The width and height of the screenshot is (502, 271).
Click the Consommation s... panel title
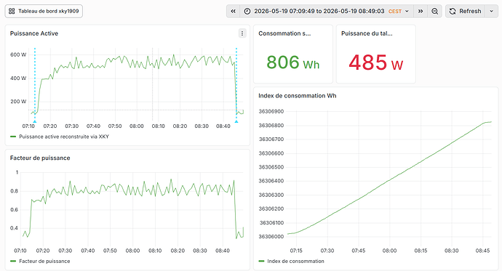coord(284,33)
